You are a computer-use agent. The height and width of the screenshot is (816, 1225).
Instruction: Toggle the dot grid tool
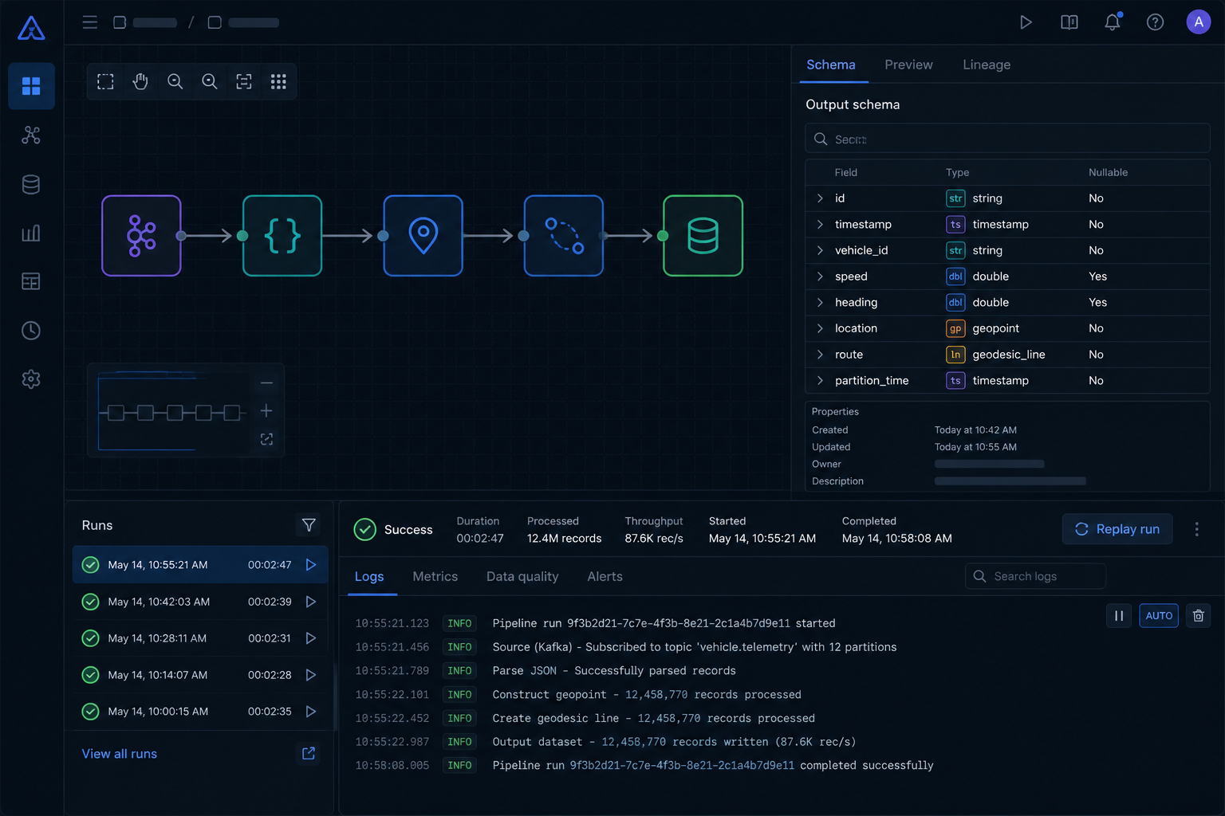(278, 81)
